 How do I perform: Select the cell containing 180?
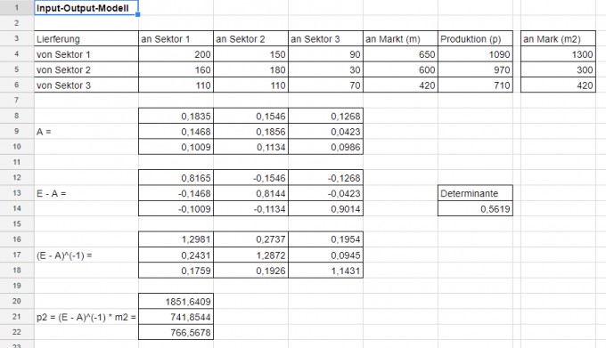pos(250,69)
